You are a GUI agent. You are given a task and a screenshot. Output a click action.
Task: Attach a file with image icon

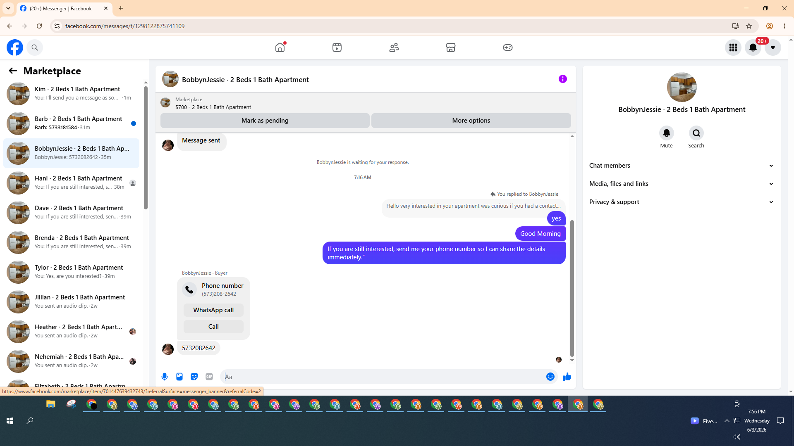[179, 377]
